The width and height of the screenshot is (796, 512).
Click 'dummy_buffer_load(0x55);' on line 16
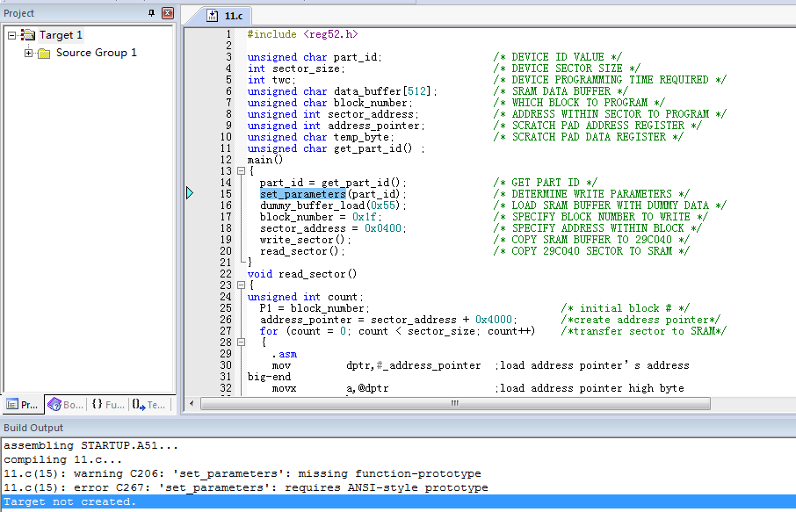333,206
